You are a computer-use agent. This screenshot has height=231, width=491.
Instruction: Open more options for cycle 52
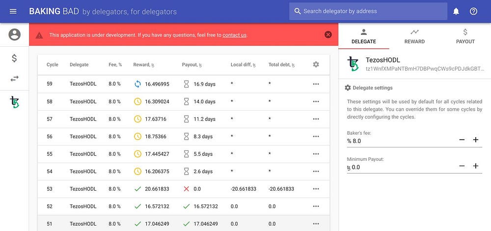point(316,206)
